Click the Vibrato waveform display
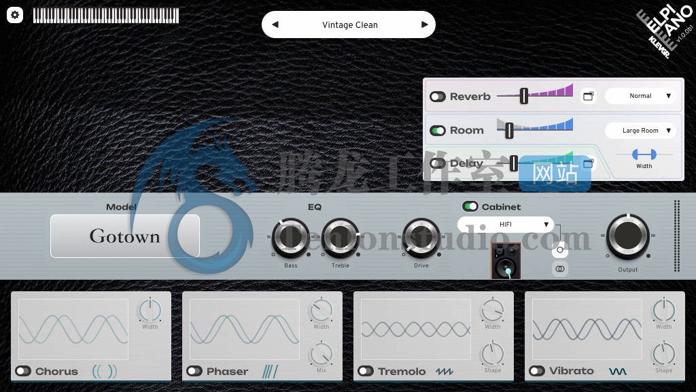The image size is (696, 392). [x=587, y=329]
